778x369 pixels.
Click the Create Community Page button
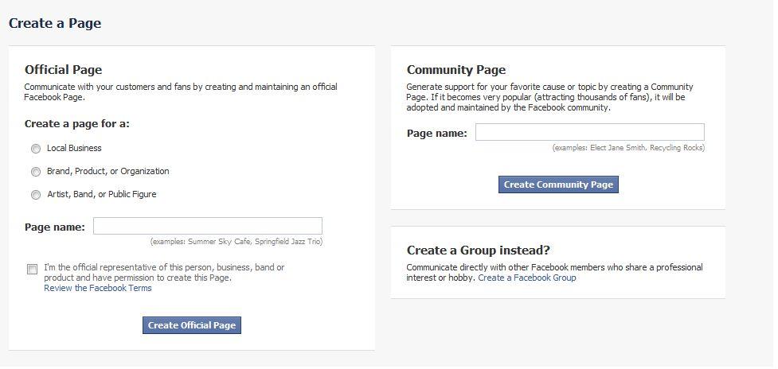point(558,184)
